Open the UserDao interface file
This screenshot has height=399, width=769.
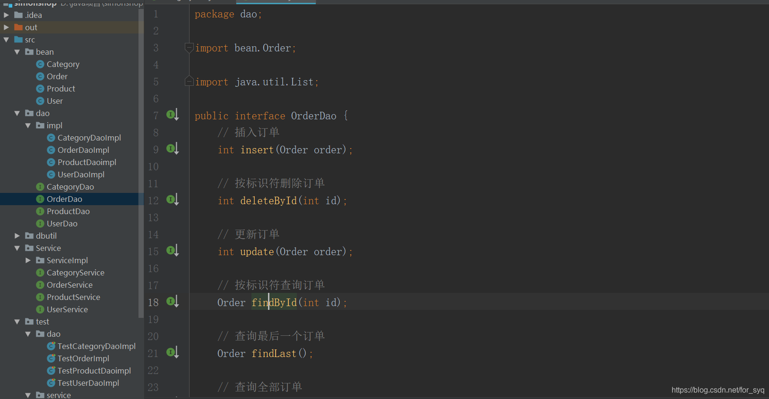[62, 224]
